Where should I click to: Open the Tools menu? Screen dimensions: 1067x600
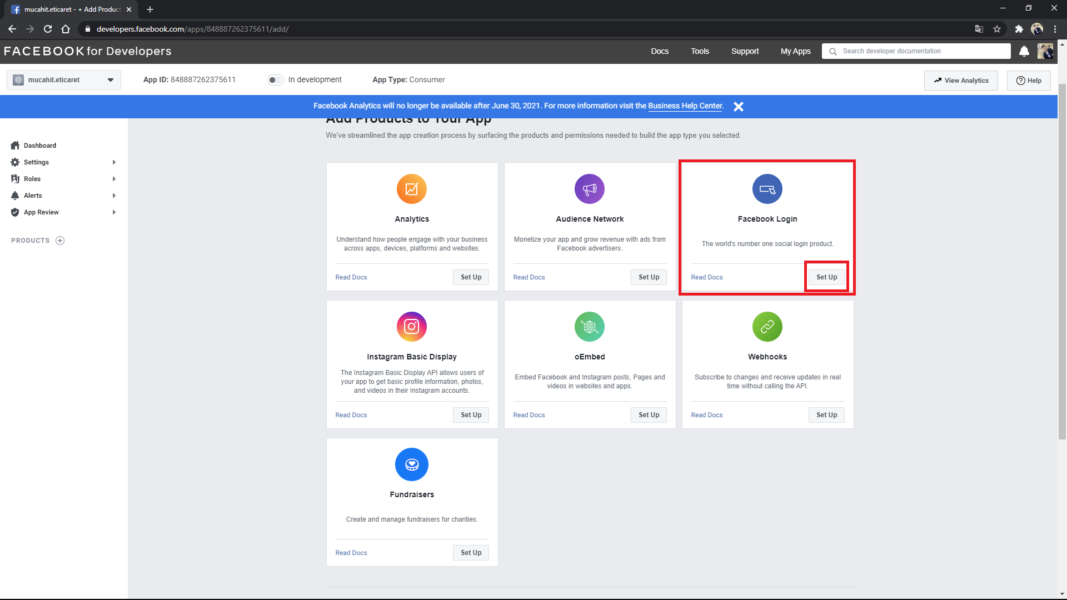(x=700, y=51)
